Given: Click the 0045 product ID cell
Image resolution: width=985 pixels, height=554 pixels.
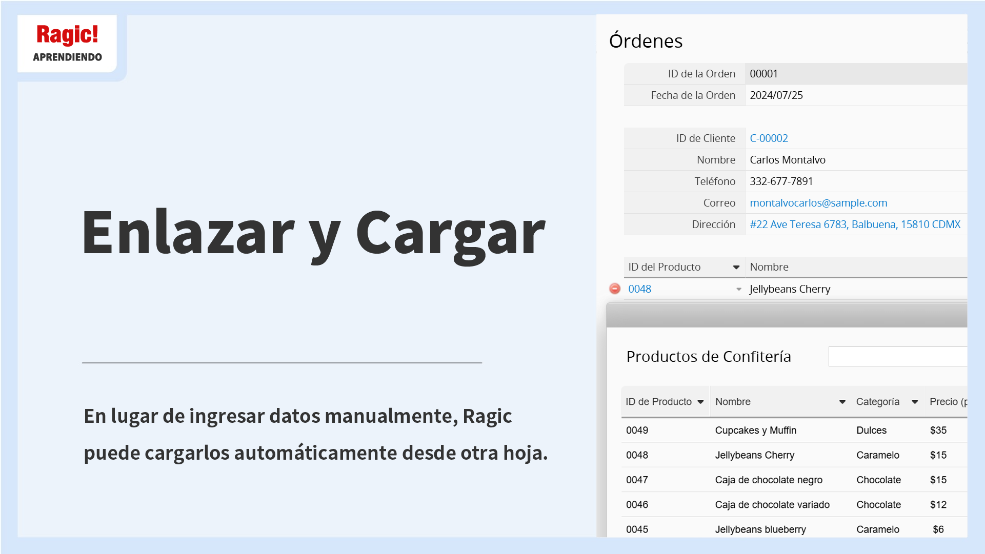Looking at the screenshot, I should (x=637, y=529).
